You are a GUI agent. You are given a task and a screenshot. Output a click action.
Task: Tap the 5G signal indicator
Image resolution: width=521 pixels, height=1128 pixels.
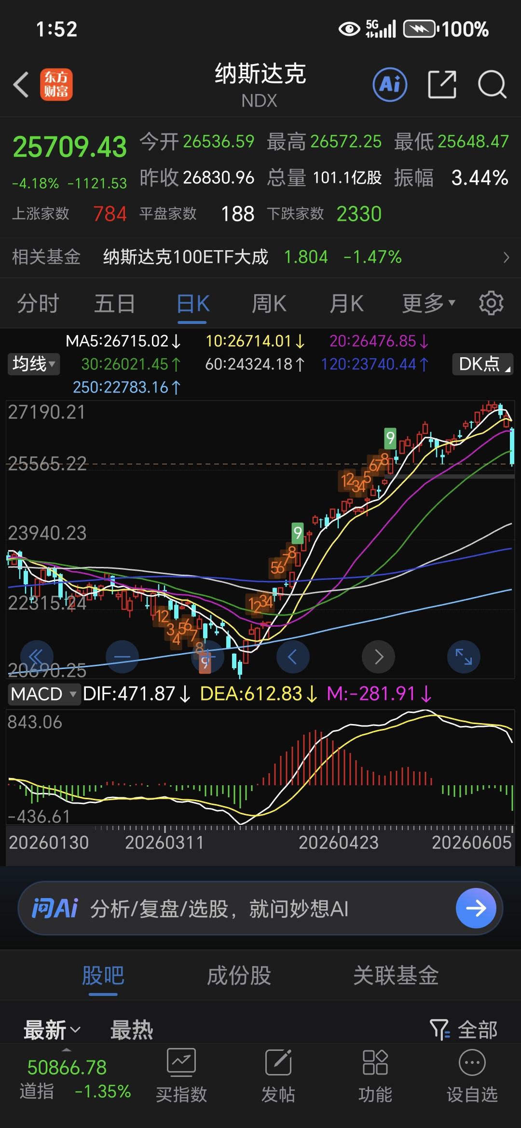(x=381, y=29)
